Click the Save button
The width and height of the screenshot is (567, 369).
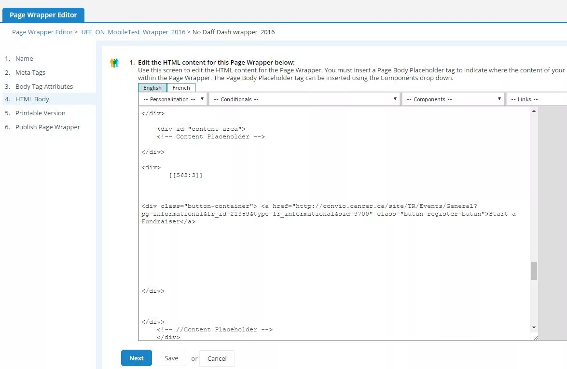tap(171, 358)
